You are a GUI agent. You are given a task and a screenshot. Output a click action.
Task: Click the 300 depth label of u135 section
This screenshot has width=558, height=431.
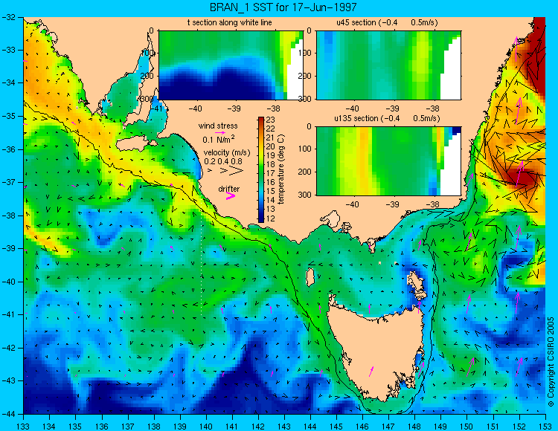[305, 195]
